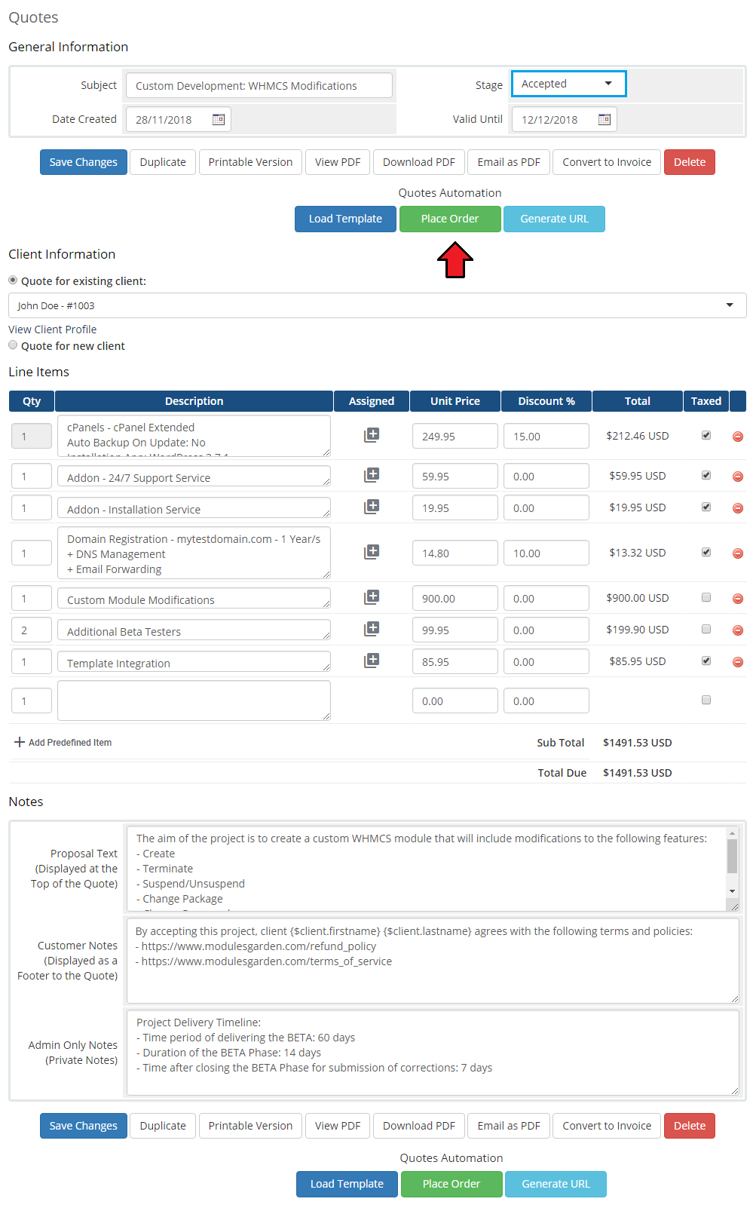Remove the 24/7 Support Service line item
The height and width of the screenshot is (1211, 753).
click(x=738, y=477)
